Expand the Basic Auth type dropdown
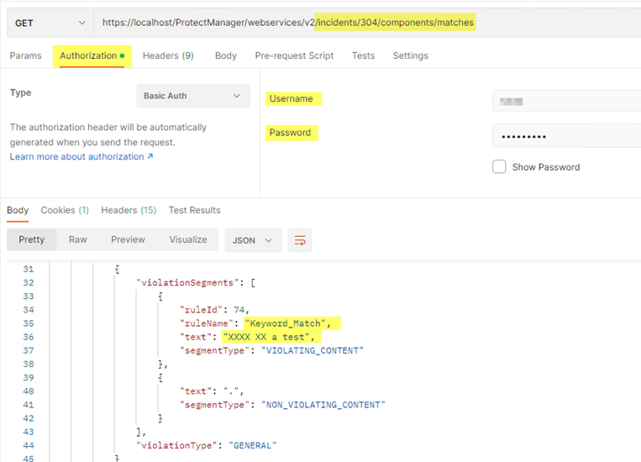Image resolution: width=641 pixels, height=462 pixels. (x=192, y=96)
